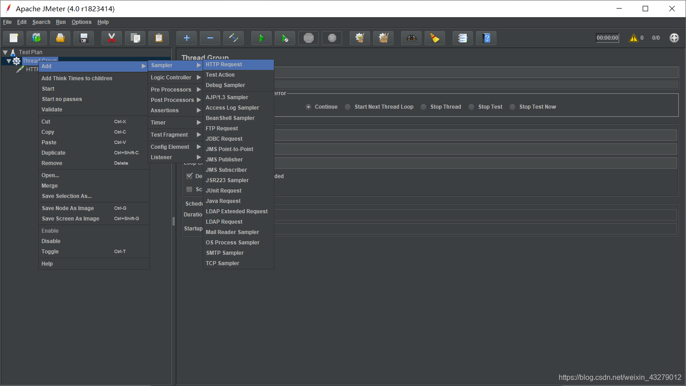Click the Cut scissors icon
This screenshot has height=386, width=686.
[x=112, y=38]
